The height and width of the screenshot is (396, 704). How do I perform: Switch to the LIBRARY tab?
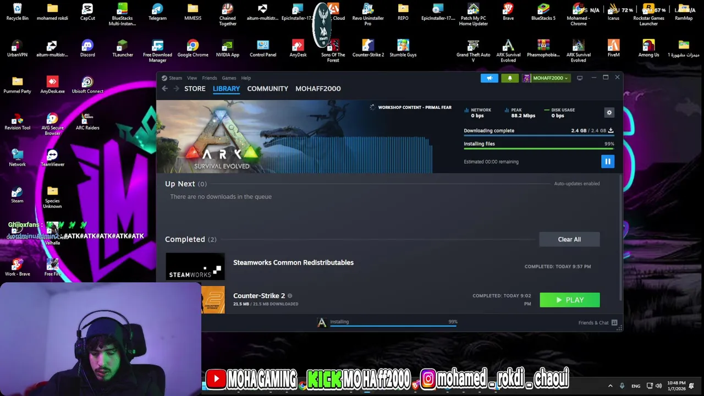click(226, 89)
